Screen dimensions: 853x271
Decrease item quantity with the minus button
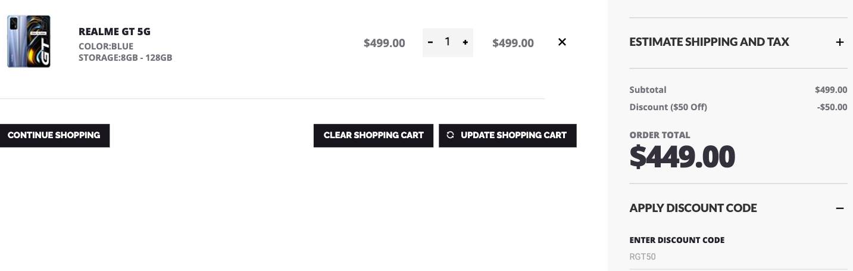click(x=430, y=42)
